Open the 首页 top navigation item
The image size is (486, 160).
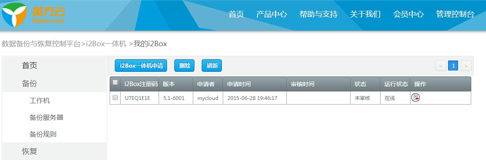pyautogui.click(x=236, y=14)
